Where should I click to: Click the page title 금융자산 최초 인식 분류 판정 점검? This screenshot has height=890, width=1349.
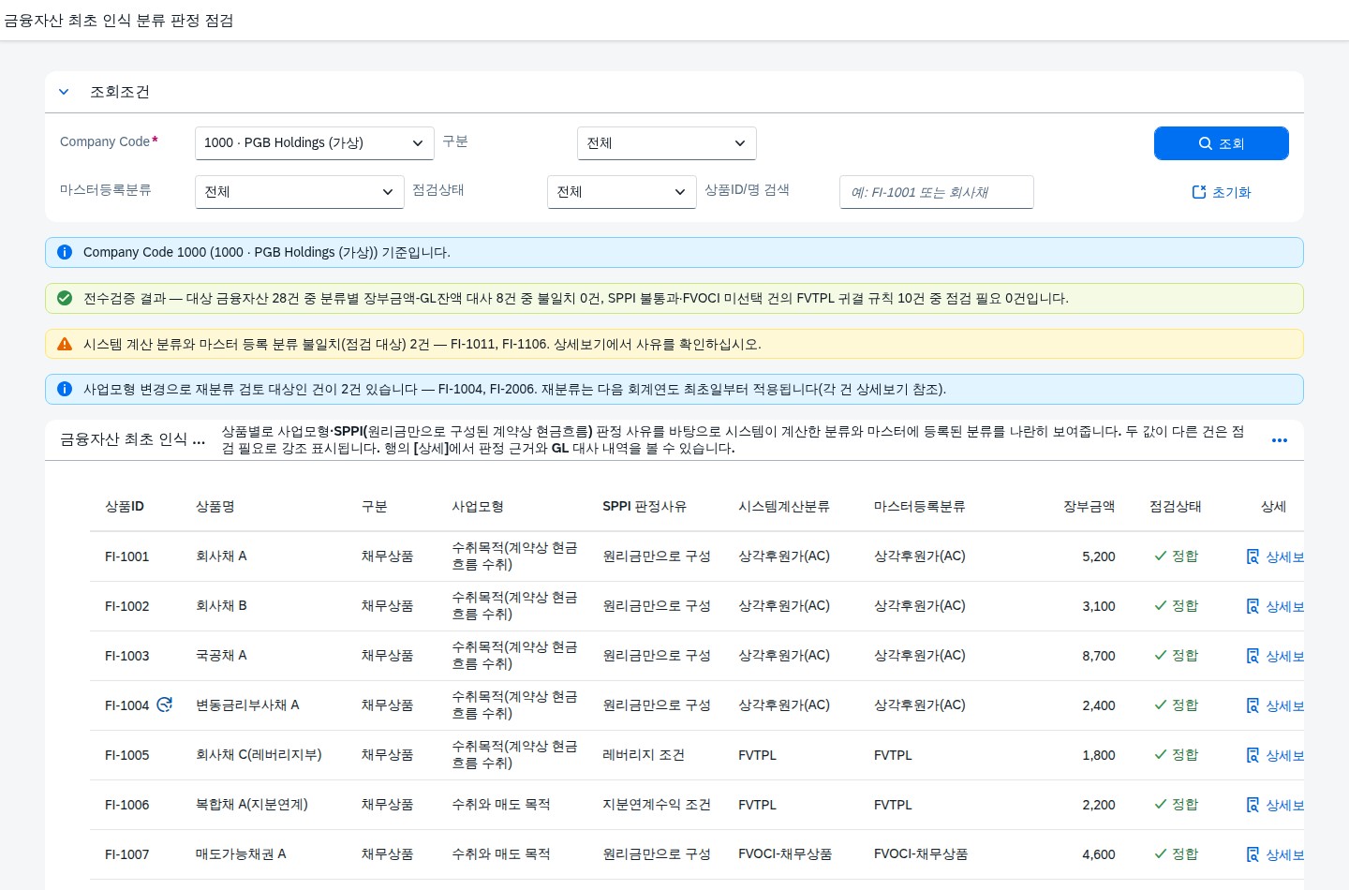pos(119,21)
